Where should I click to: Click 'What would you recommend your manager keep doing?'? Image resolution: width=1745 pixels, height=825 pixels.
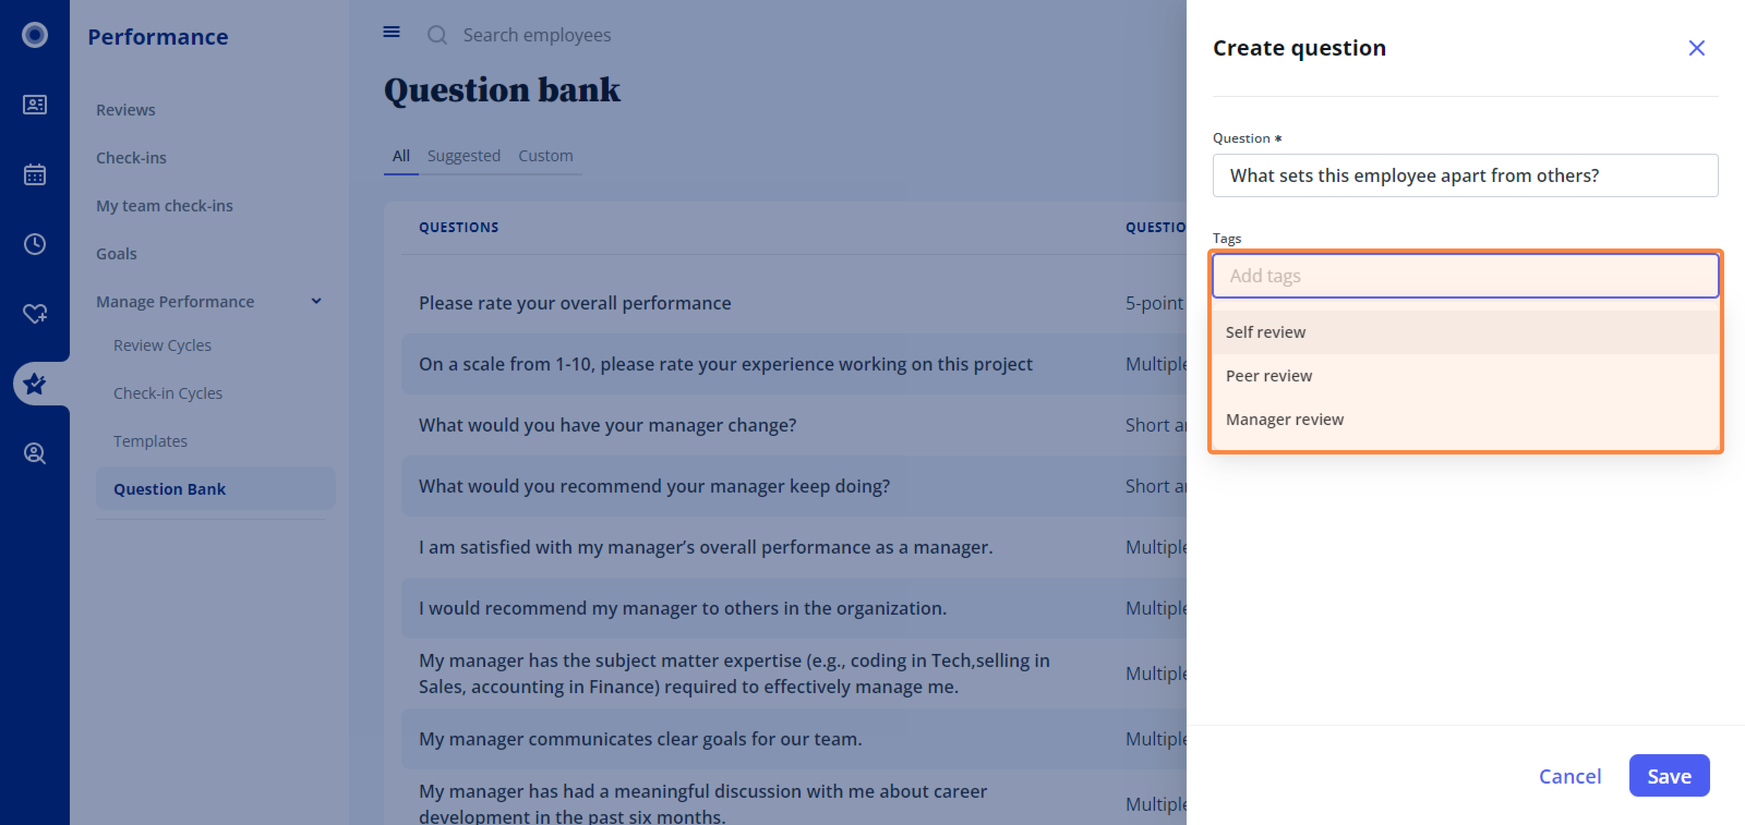(x=654, y=486)
